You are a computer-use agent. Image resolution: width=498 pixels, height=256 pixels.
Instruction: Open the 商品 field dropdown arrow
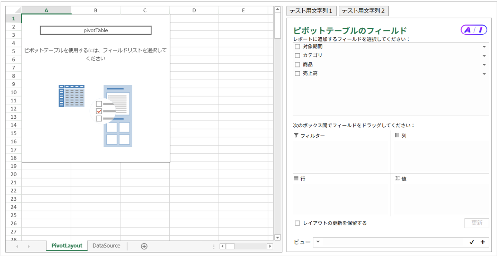(x=484, y=65)
